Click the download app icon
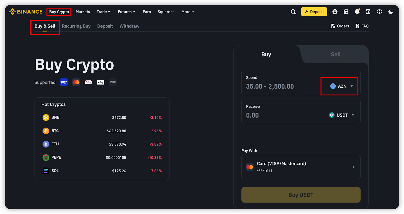404x214 pixels. (x=368, y=12)
